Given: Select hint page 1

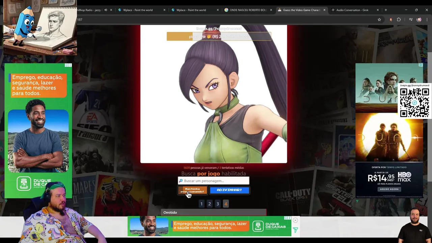Looking at the screenshot, I should (x=201, y=204).
